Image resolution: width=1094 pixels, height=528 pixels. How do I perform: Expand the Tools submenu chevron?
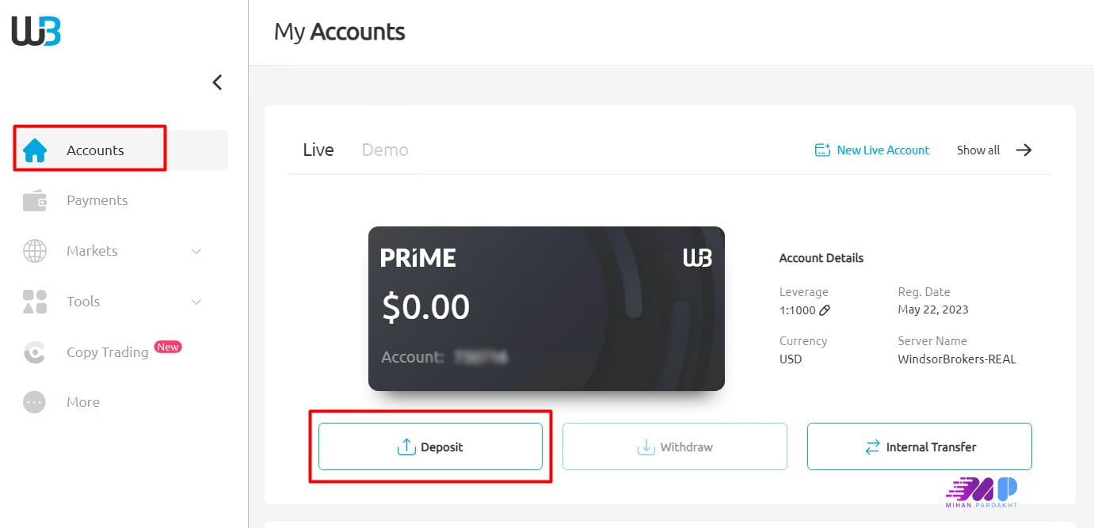pyautogui.click(x=196, y=302)
